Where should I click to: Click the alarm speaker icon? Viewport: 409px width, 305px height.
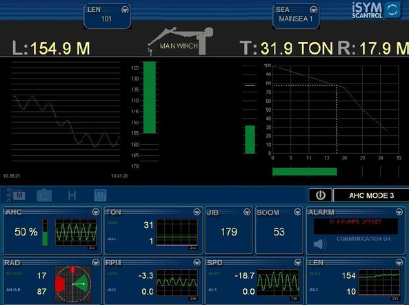320,244
